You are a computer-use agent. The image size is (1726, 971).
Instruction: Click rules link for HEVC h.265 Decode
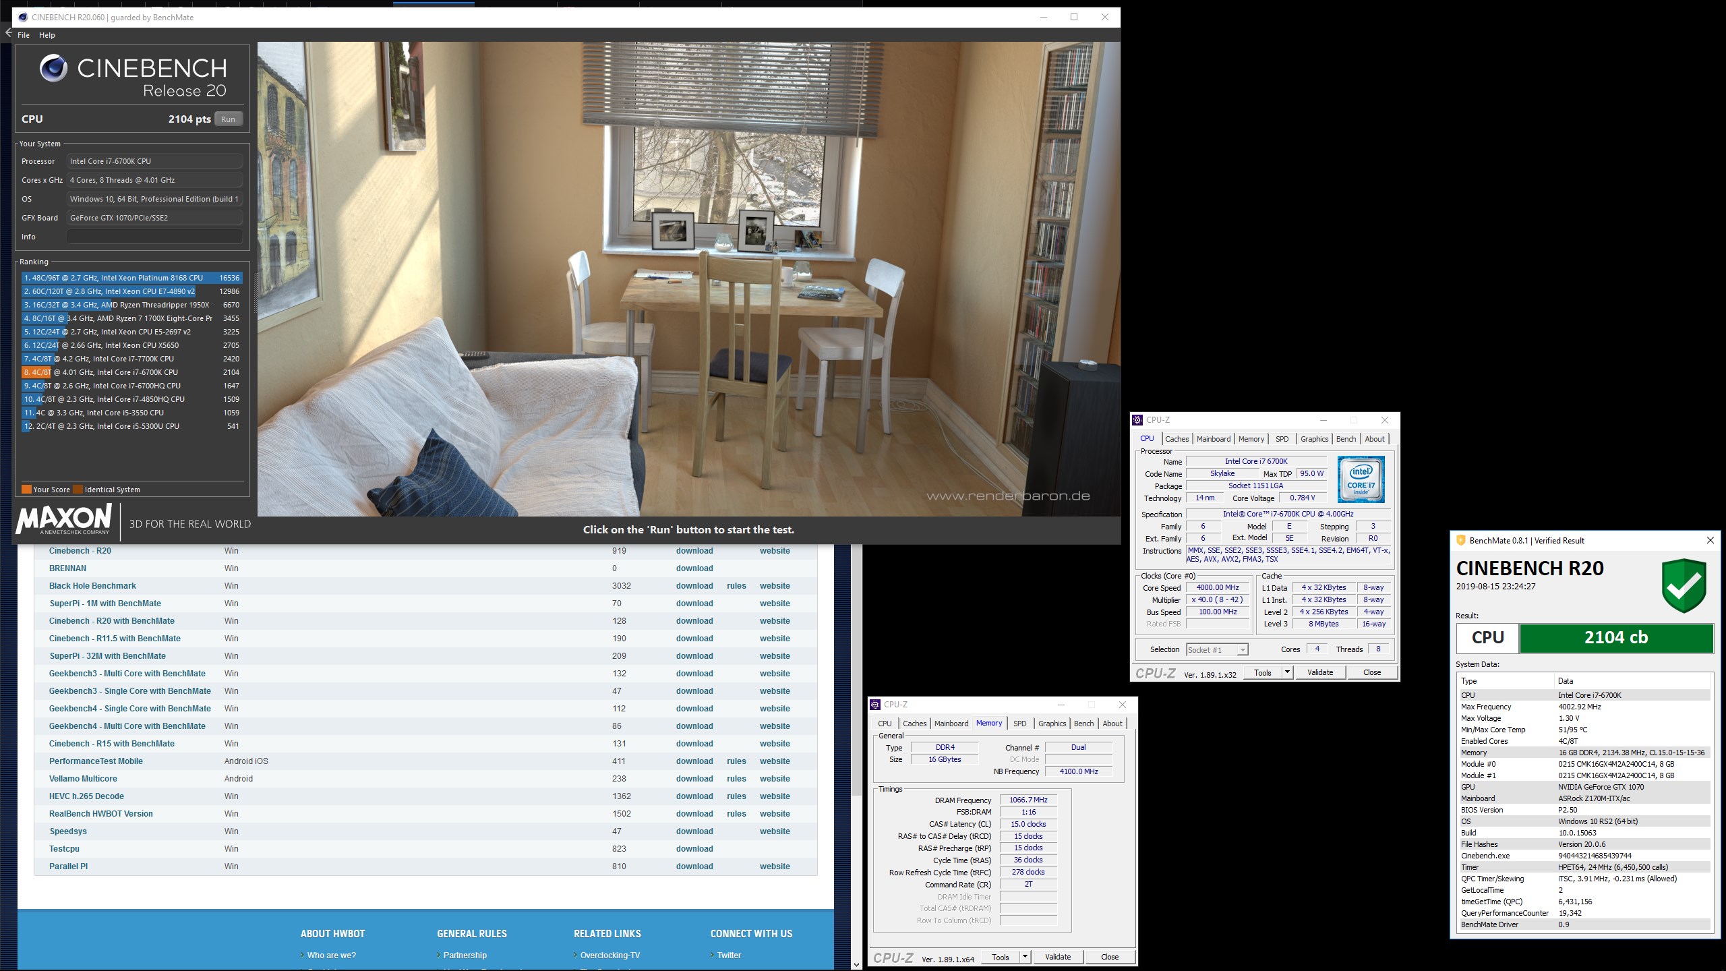(736, 796)
